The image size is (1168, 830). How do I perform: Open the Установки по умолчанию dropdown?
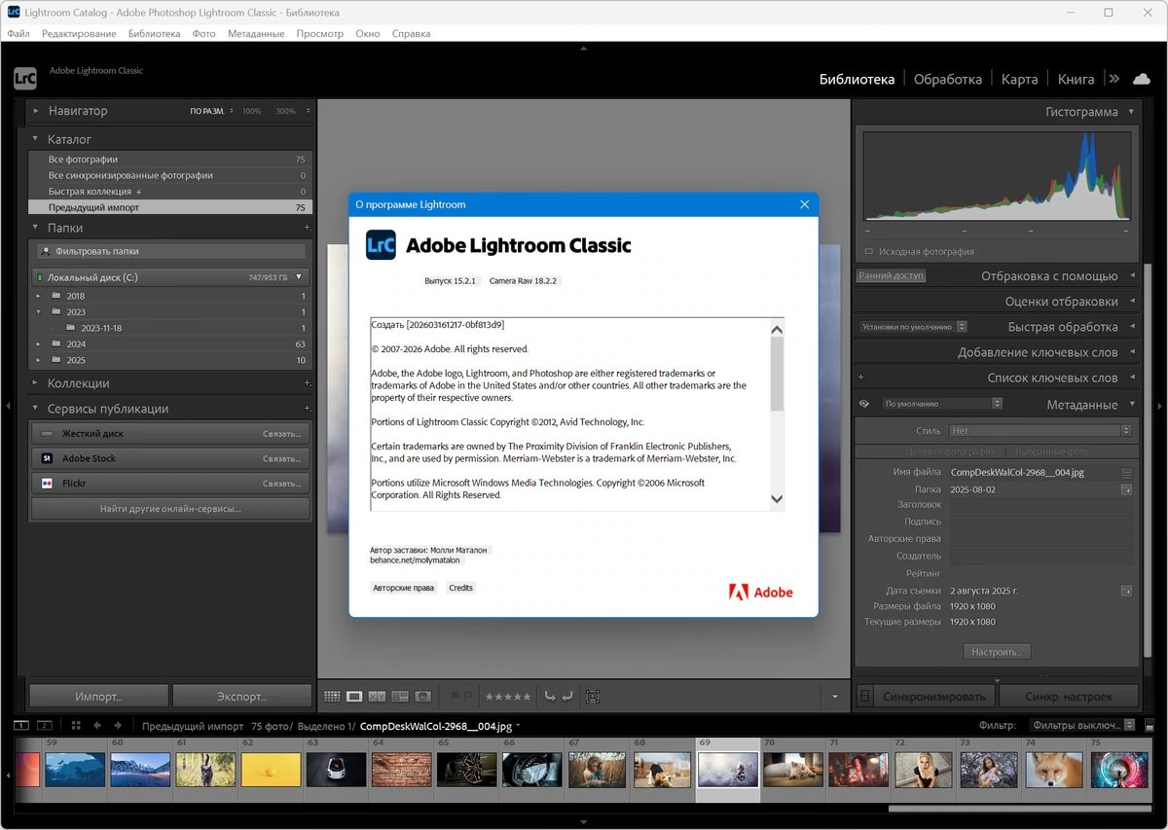[x=913, y=327]
